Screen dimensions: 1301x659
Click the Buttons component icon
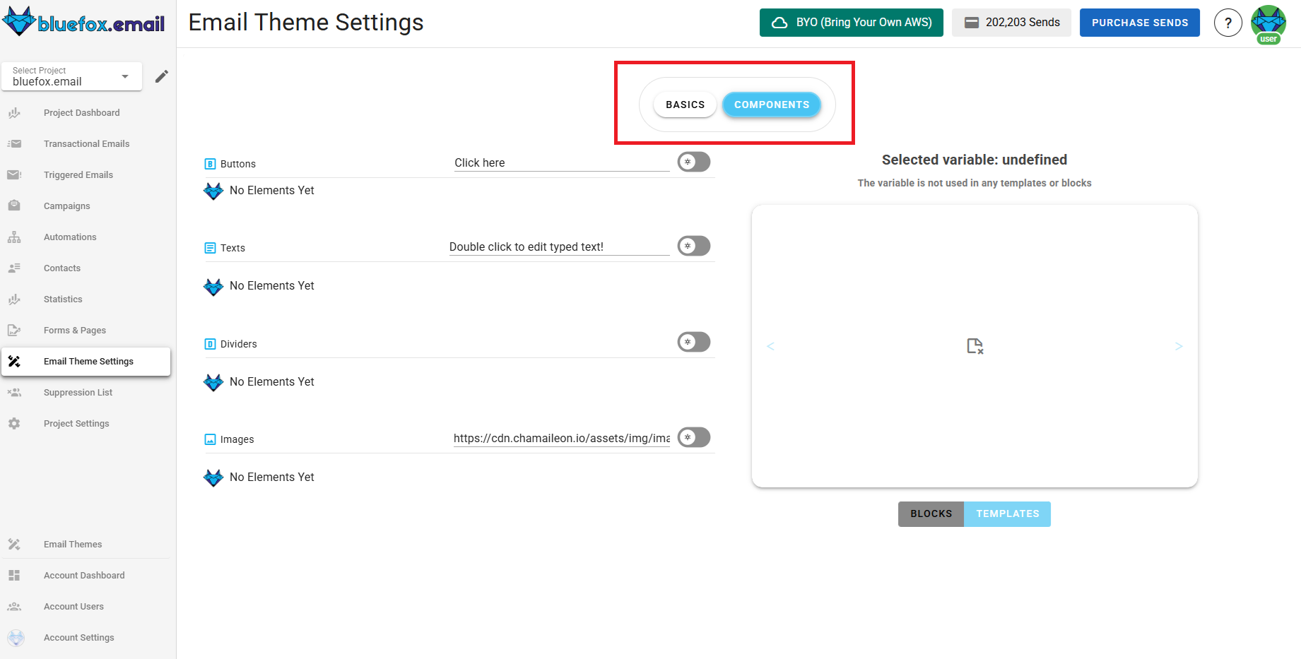pos(210,163)
